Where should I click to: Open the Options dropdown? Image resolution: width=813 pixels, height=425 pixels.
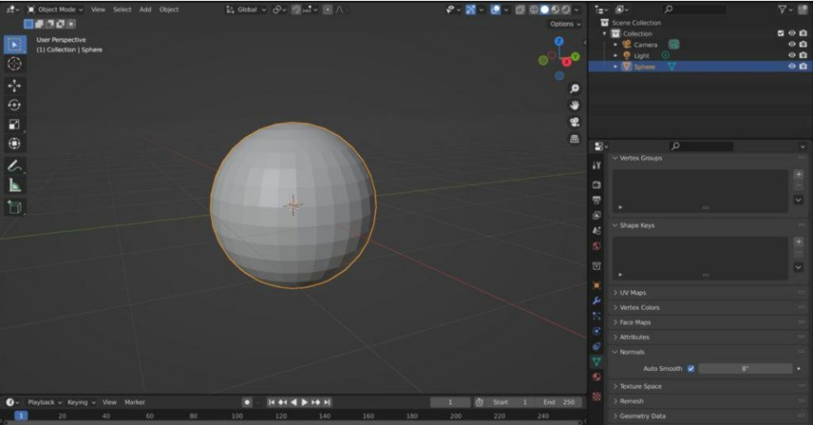pos(565,24)
